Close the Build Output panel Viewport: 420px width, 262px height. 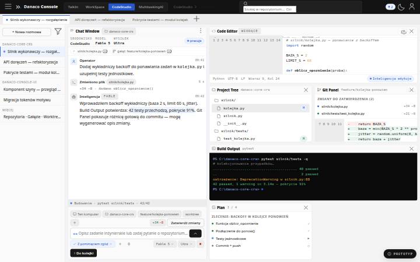pos(411,148)
